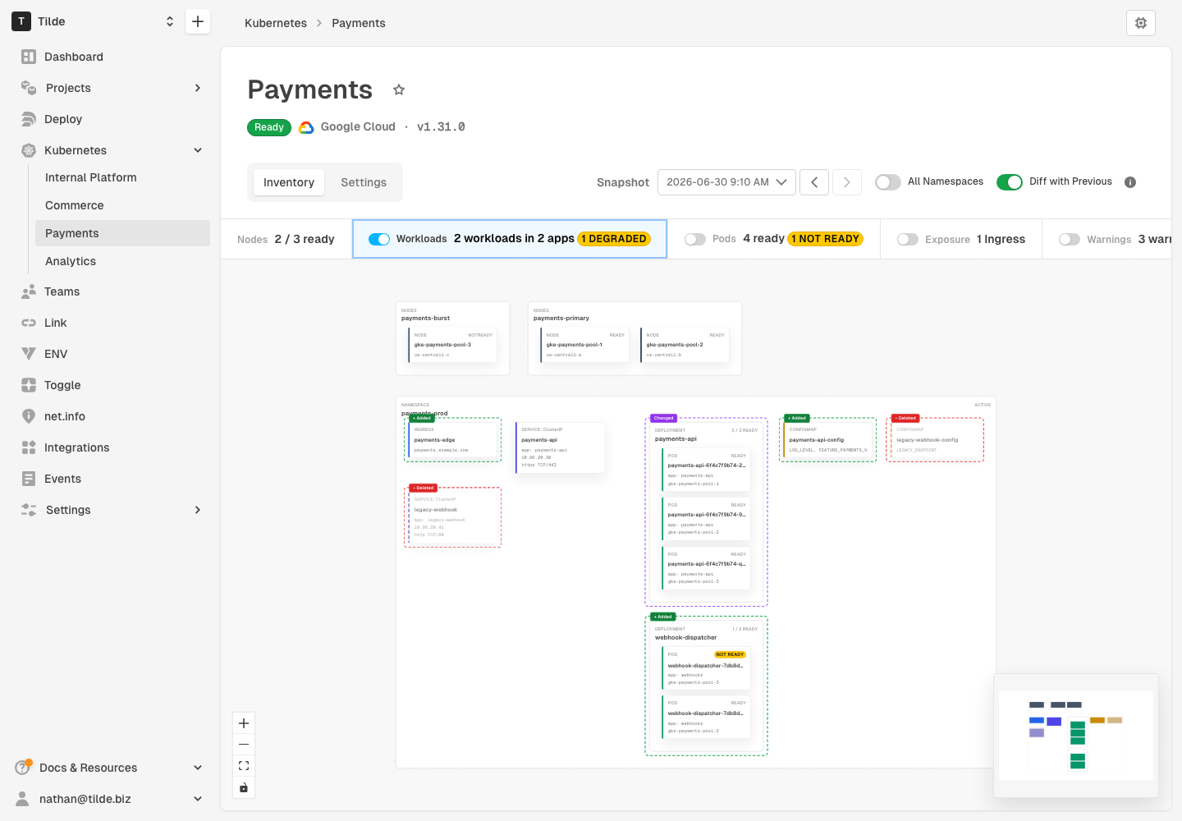Turn on the Exposure toggle

click(908, 239)
